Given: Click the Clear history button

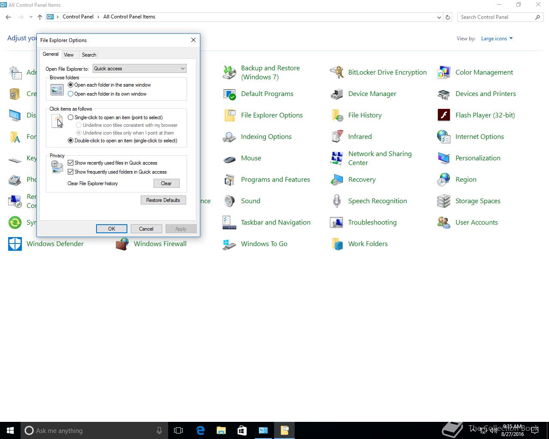Looking at the screenshot, I should point(166,183).
